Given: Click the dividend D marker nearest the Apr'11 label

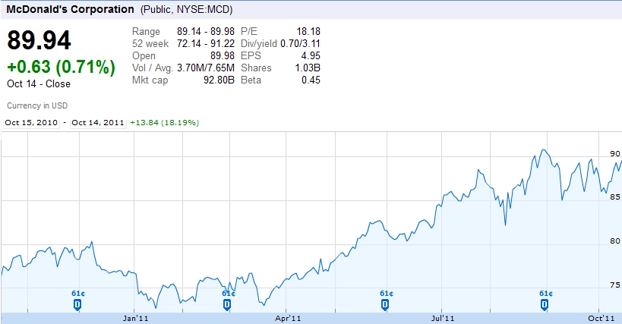Looking at the screenshot, I should [x=227, y=304].
